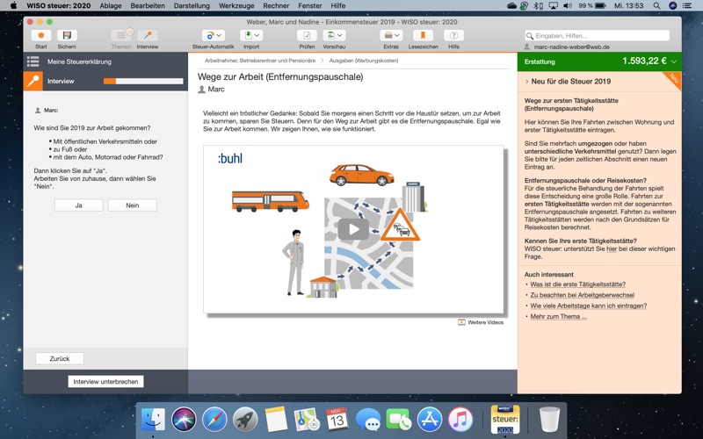Open Notes in the Dock
Screen dimensions: 703x439
pos(276,420)
